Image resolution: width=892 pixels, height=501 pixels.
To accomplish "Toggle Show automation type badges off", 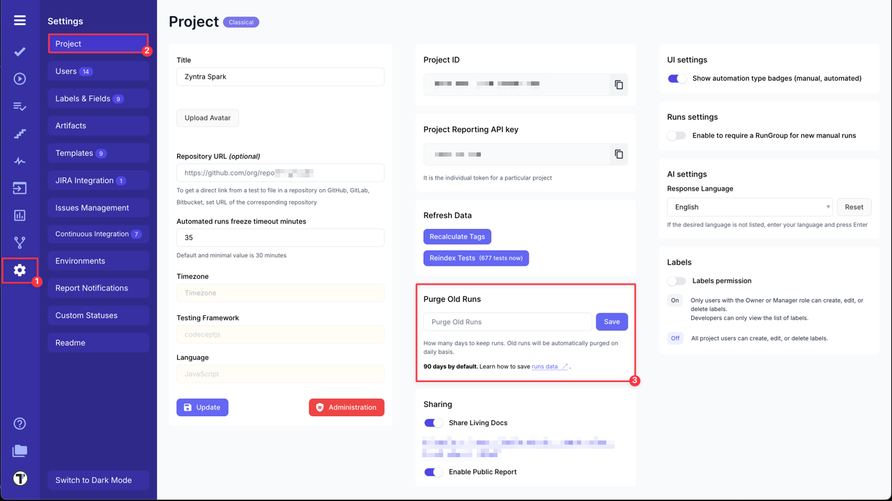I will click(x=676, y=79).
